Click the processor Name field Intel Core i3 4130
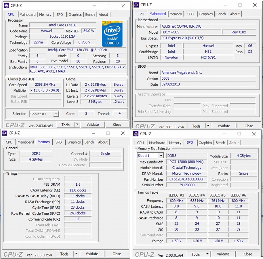The height and width of the screenshot is (259, 263). [62, 25]
